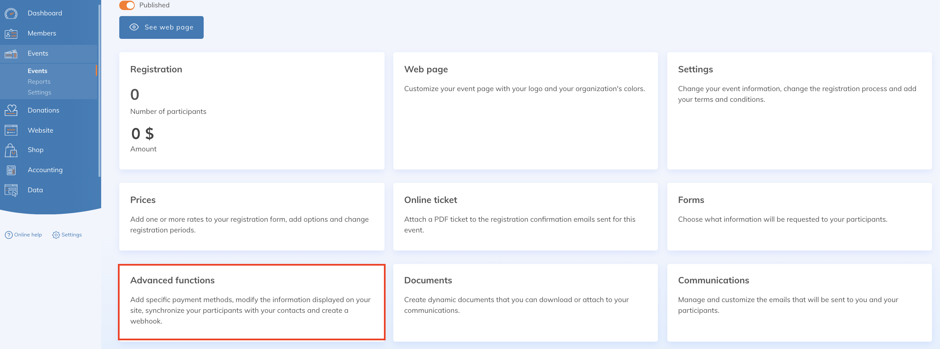
Task: Click the Donations heart icon
Action: [x=11, y=110]
